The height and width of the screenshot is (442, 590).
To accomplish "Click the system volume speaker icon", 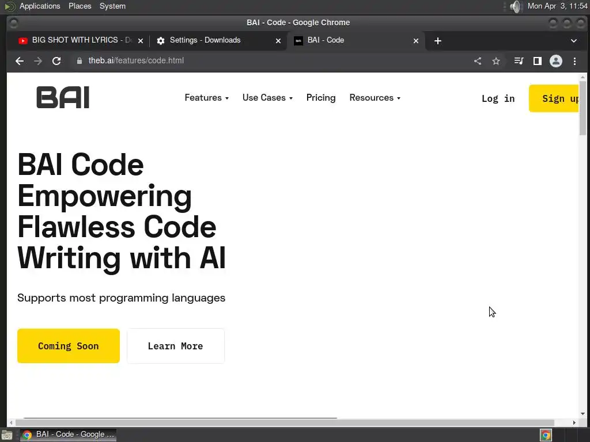I will click(516, 6).
